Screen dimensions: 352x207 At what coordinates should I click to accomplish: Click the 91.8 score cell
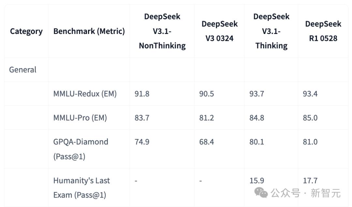(142, 94)
